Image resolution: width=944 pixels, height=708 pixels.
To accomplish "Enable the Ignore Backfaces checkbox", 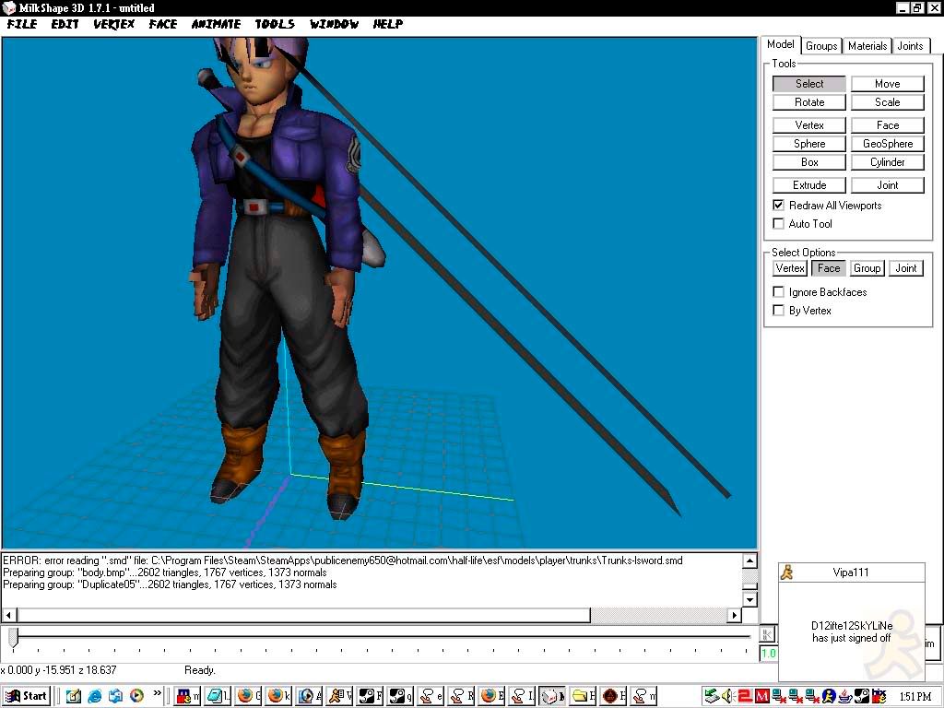I will click(778, 291).
